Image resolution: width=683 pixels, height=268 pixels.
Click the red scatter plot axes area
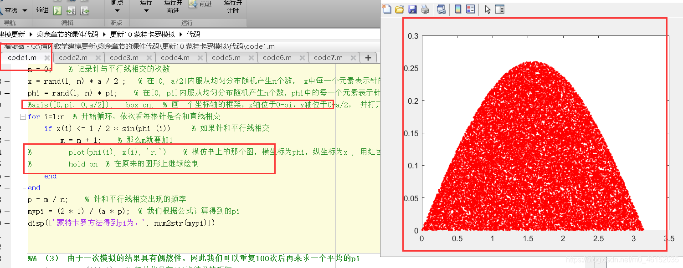point(545,133)
